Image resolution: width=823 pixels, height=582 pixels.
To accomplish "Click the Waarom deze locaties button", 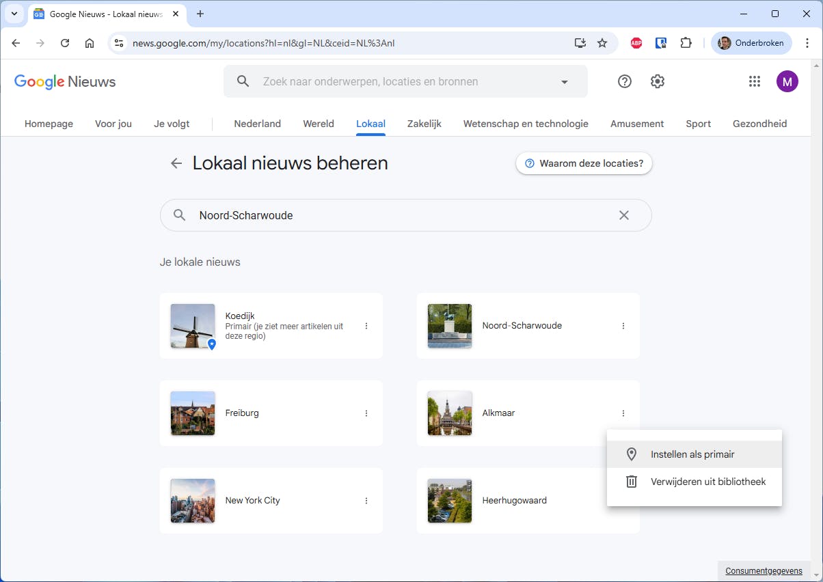I will pyautogui.click(x=583, y=163).
